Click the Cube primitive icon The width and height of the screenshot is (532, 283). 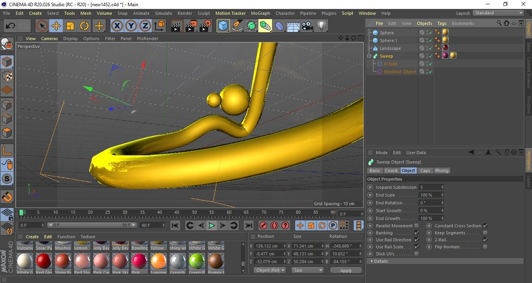(223, 26)
